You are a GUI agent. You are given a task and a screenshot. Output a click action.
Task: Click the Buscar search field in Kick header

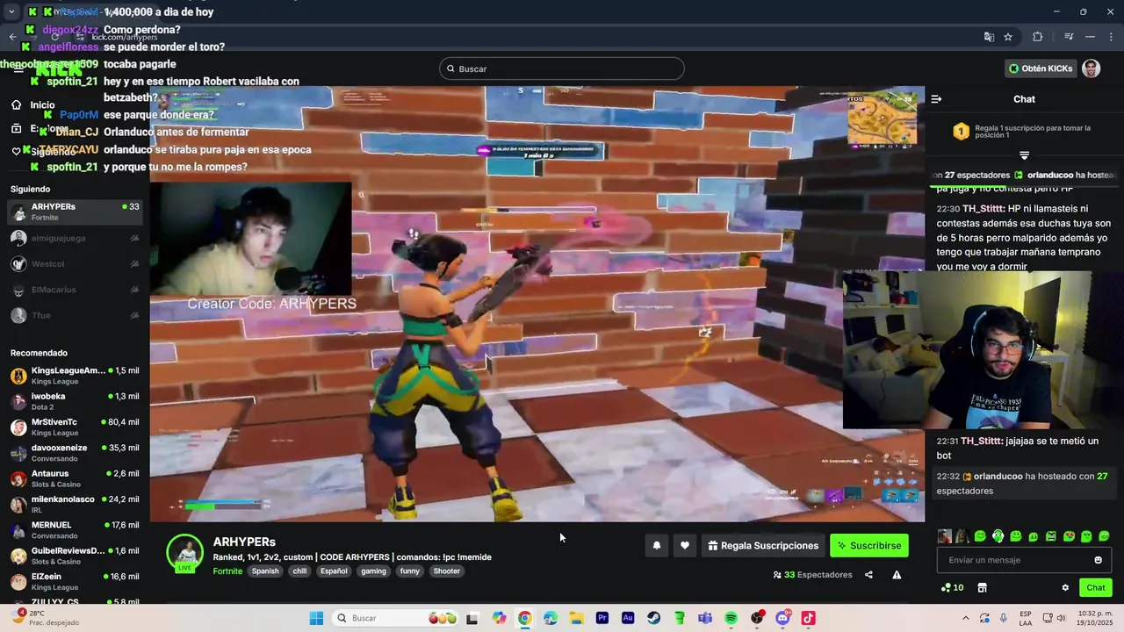click(562, 68)
